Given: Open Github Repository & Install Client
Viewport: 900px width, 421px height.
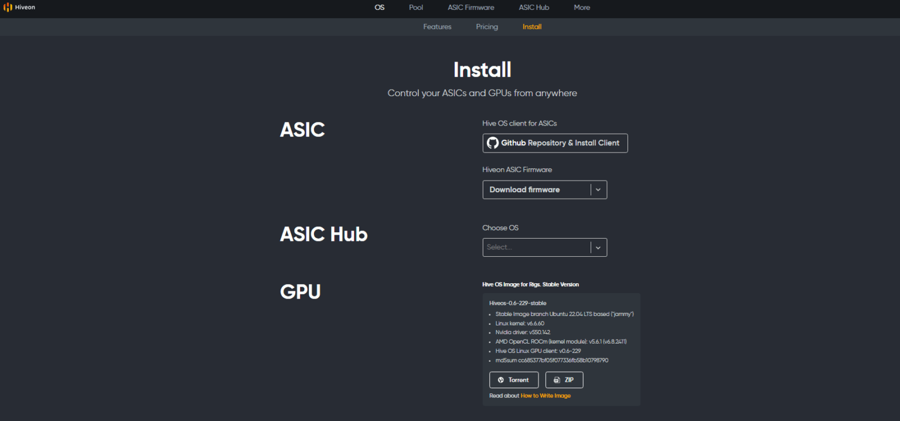Looking at the screenshot, I should pyautogui.click(x=555, y=143).
